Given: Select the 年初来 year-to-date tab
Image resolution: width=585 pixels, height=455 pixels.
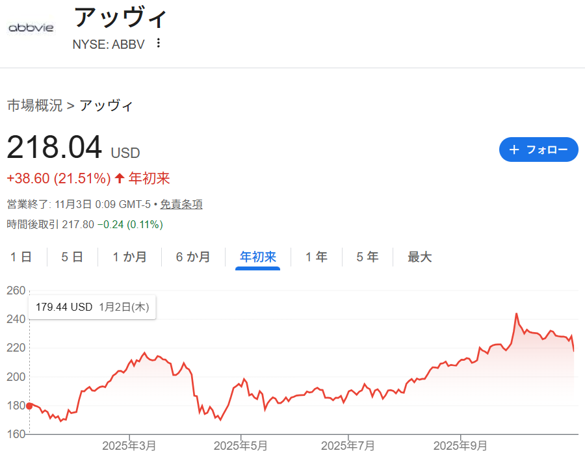Looking at the screenshot, I should [x=258, y=257].
